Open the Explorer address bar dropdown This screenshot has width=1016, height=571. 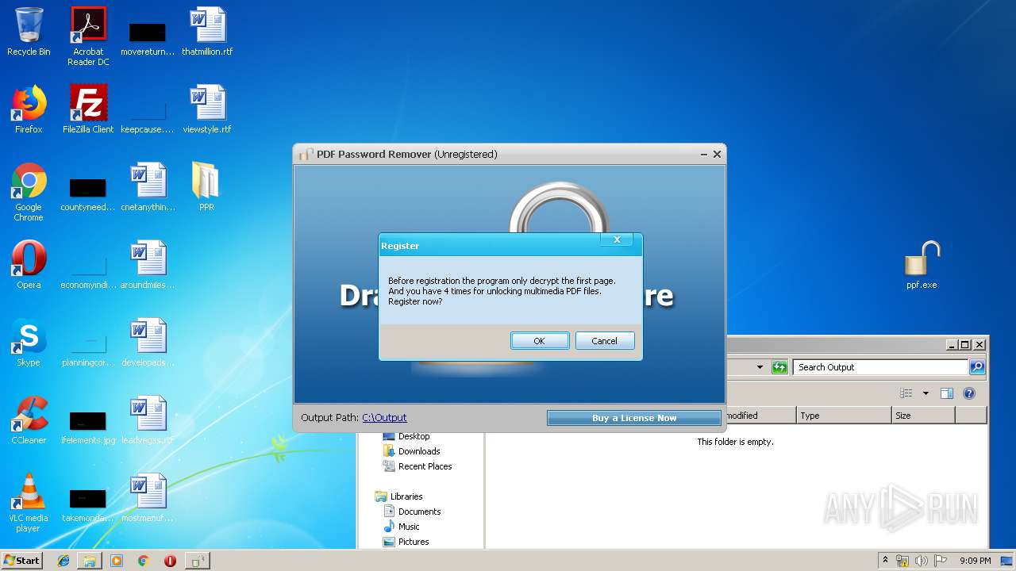pyautogui.click(x=760, y=367)
